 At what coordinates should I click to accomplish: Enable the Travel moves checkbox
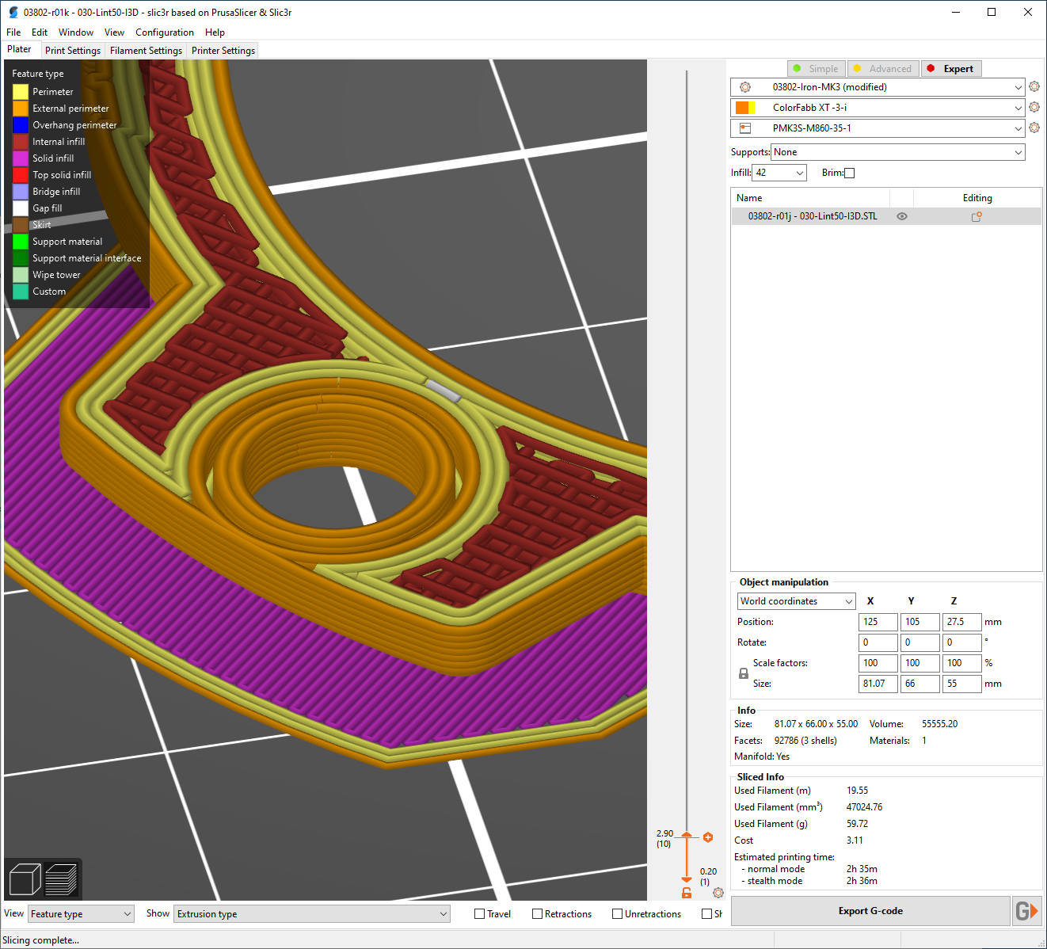click(x=479, y=914)
